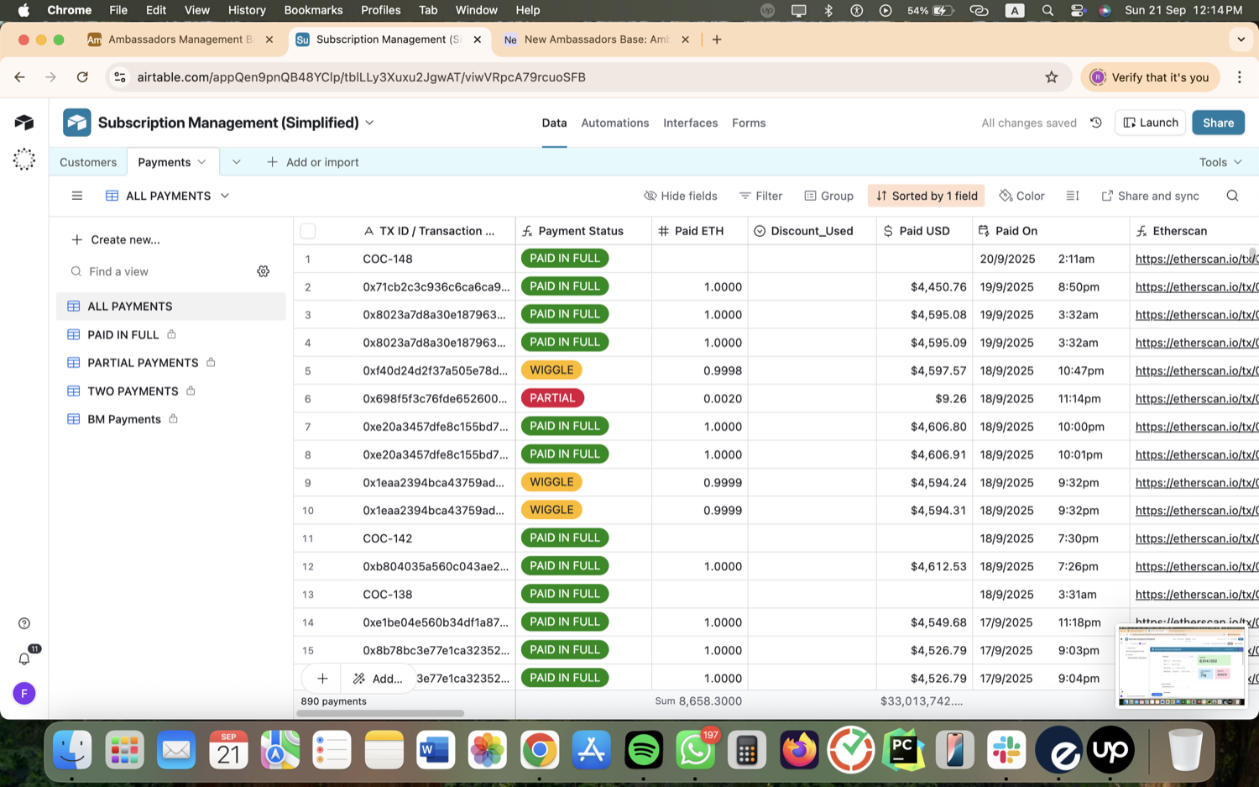1259x787 pixels.
Task: Click the search magnifier in toolbar
Action: pos(1232,196)
